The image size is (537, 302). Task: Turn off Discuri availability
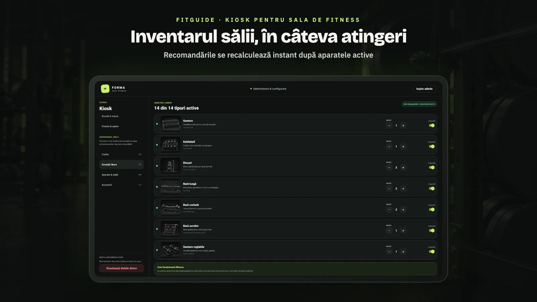(432, 167)
